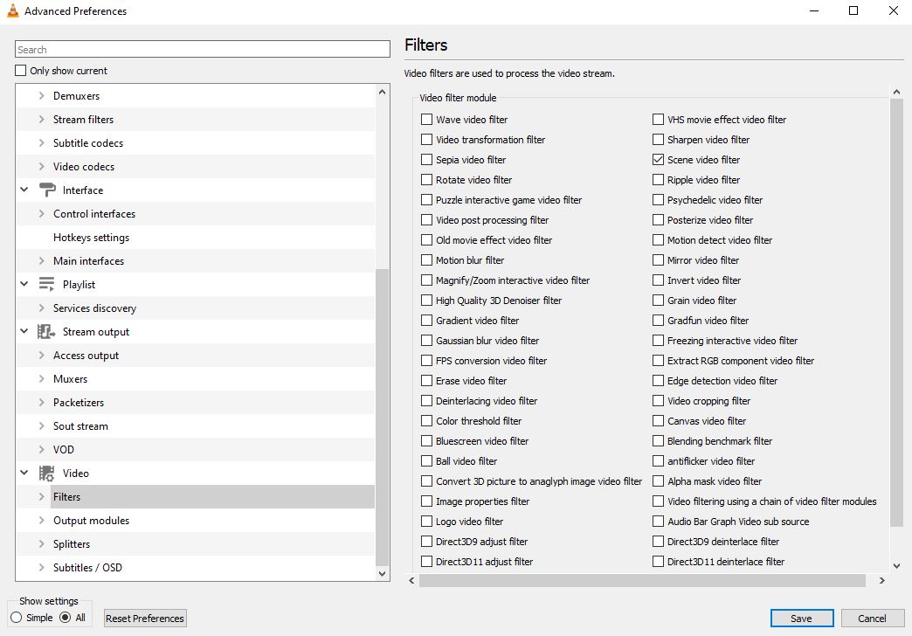Screen dimensions: 912x636
Task: Toggle Only show current checkbox
Action: tap(21, 71)
